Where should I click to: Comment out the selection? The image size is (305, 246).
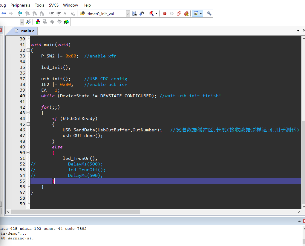66,13
